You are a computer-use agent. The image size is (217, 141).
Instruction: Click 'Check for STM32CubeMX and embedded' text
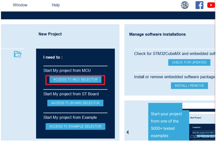175,54
